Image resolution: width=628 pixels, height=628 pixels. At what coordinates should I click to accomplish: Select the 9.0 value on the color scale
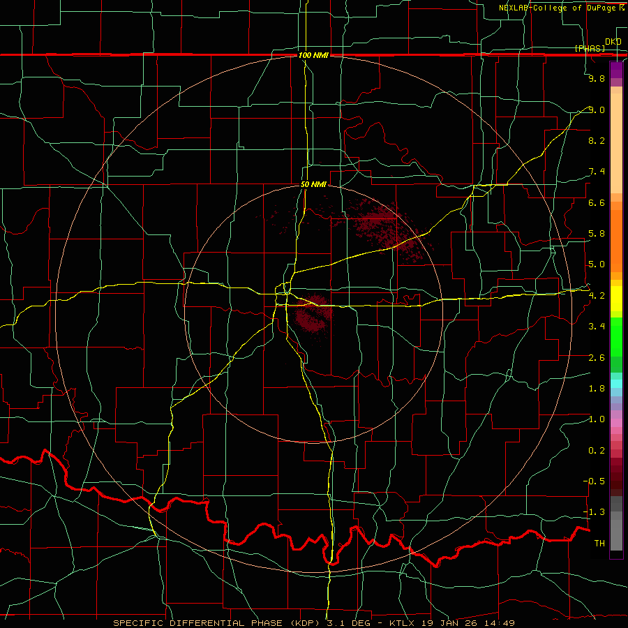click(x=597, y=110)
